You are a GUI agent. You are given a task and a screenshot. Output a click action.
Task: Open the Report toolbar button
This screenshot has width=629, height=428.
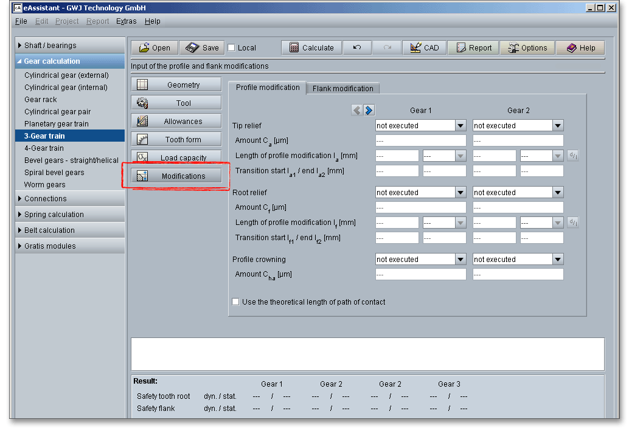tap(474, 48)
